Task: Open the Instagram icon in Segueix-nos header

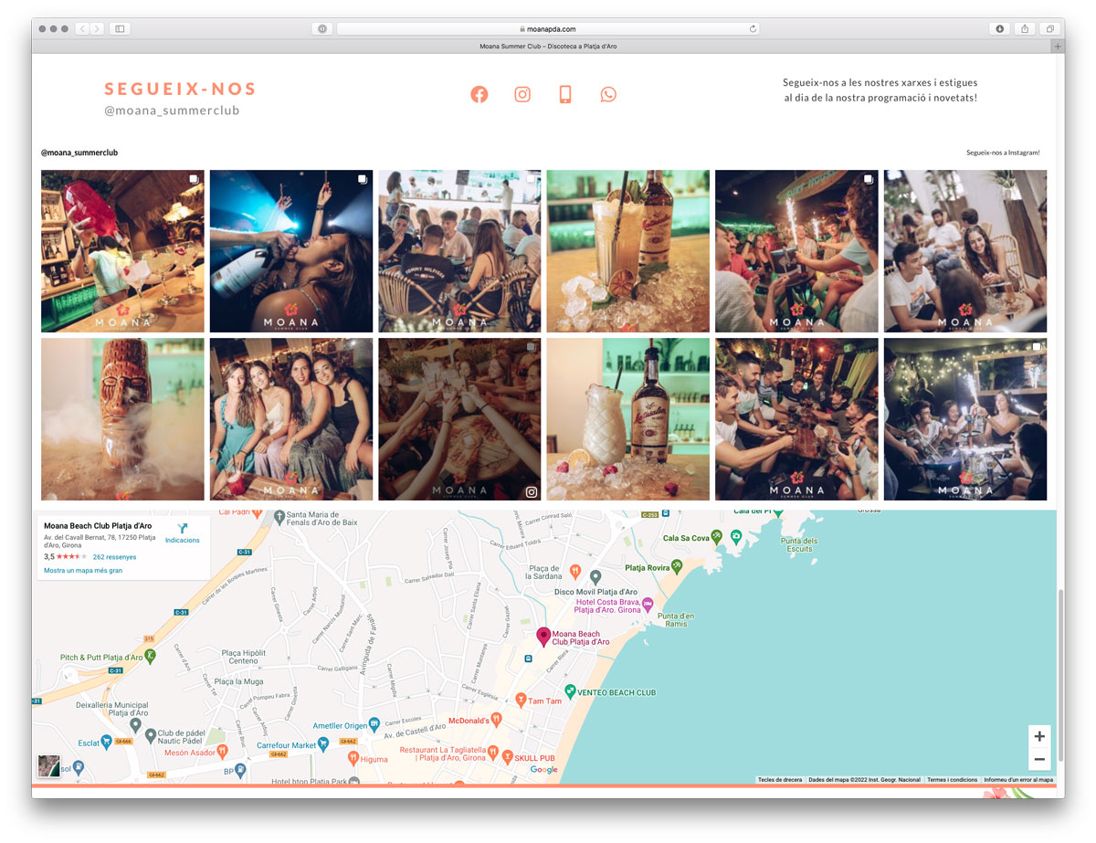Action: (522, 94)
